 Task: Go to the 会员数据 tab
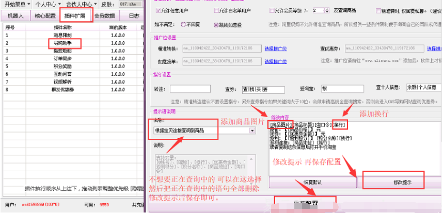click(105, 15)
